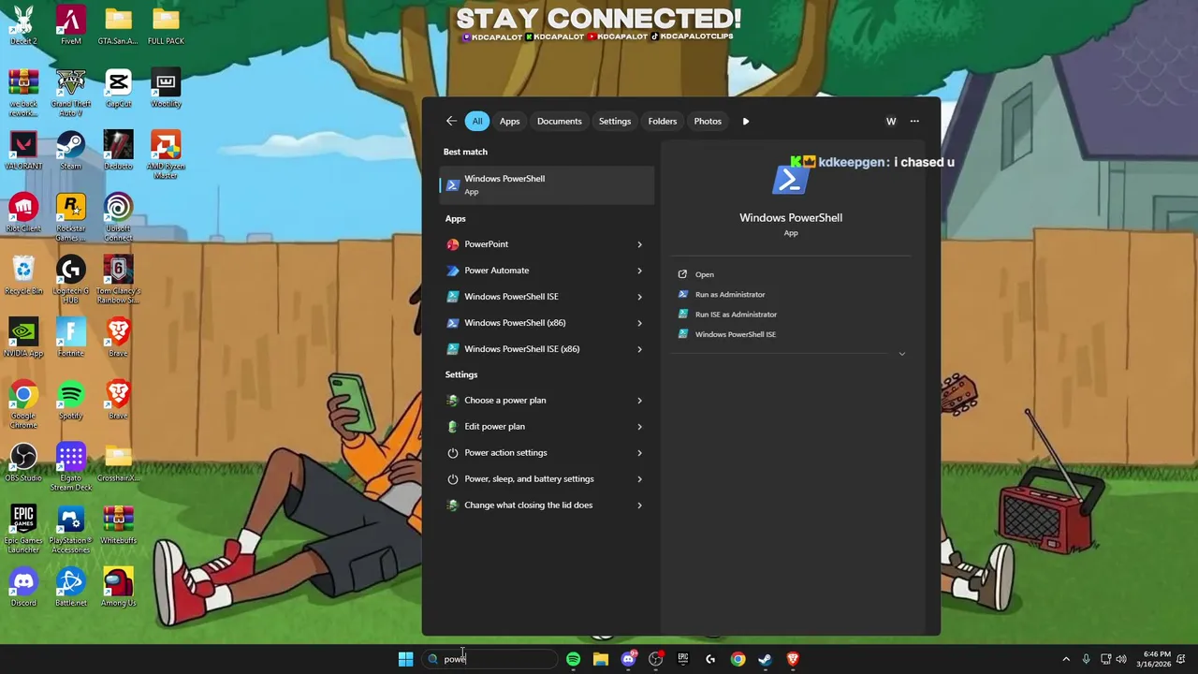1198x674 pixels.
Task: Open Brave browser from taskbar
Action: (x=793, y=659)
